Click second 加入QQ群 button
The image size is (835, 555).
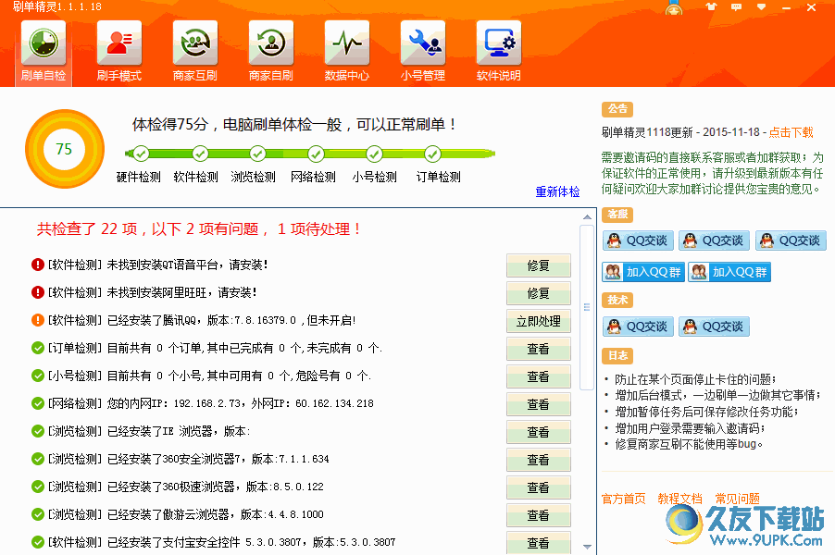click(729, 272)
